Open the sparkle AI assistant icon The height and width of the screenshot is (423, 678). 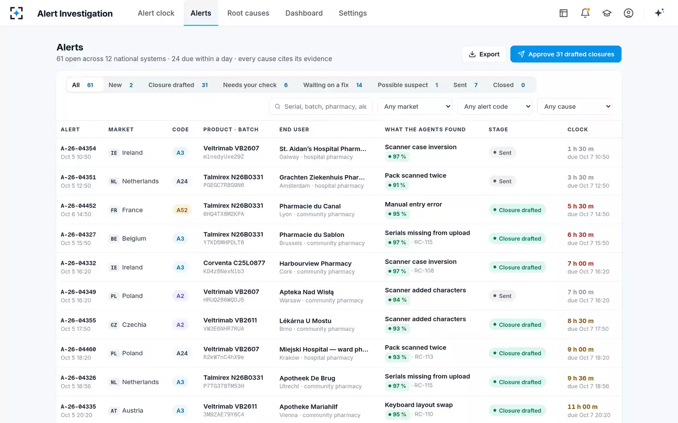[x=659, y=13]
